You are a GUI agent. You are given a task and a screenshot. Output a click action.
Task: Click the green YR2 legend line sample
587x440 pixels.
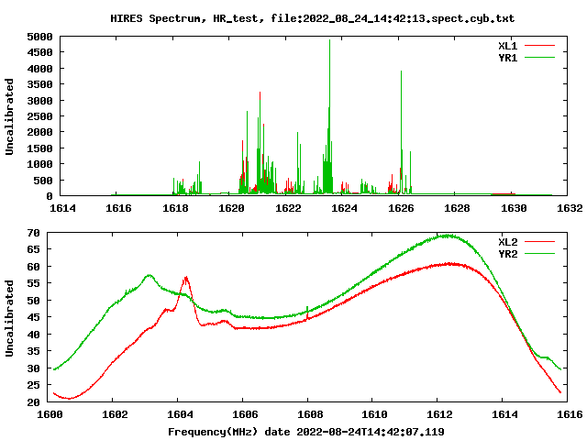[x=539, y=254]
